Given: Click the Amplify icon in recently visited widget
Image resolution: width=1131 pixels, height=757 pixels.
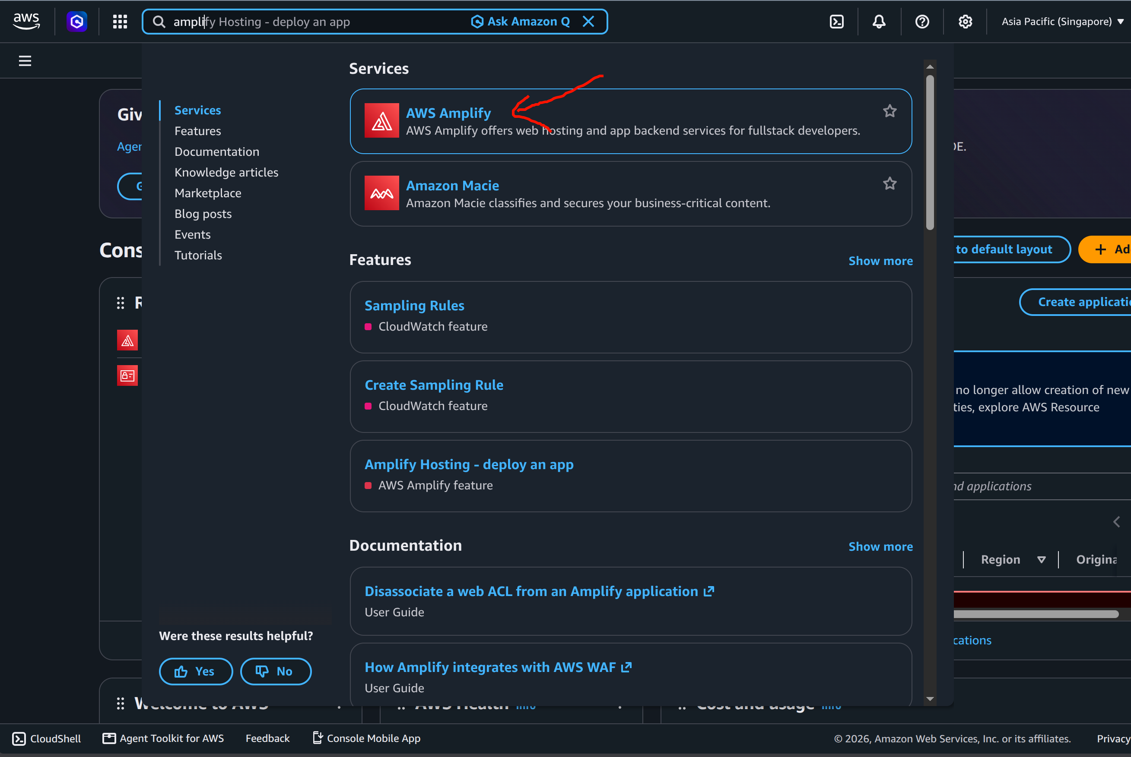Looking at the screenshot, I should tap(127, 341).
